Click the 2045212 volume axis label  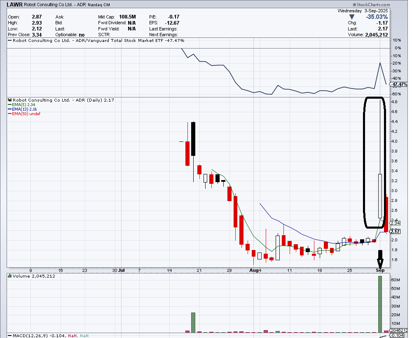[399, 331]
